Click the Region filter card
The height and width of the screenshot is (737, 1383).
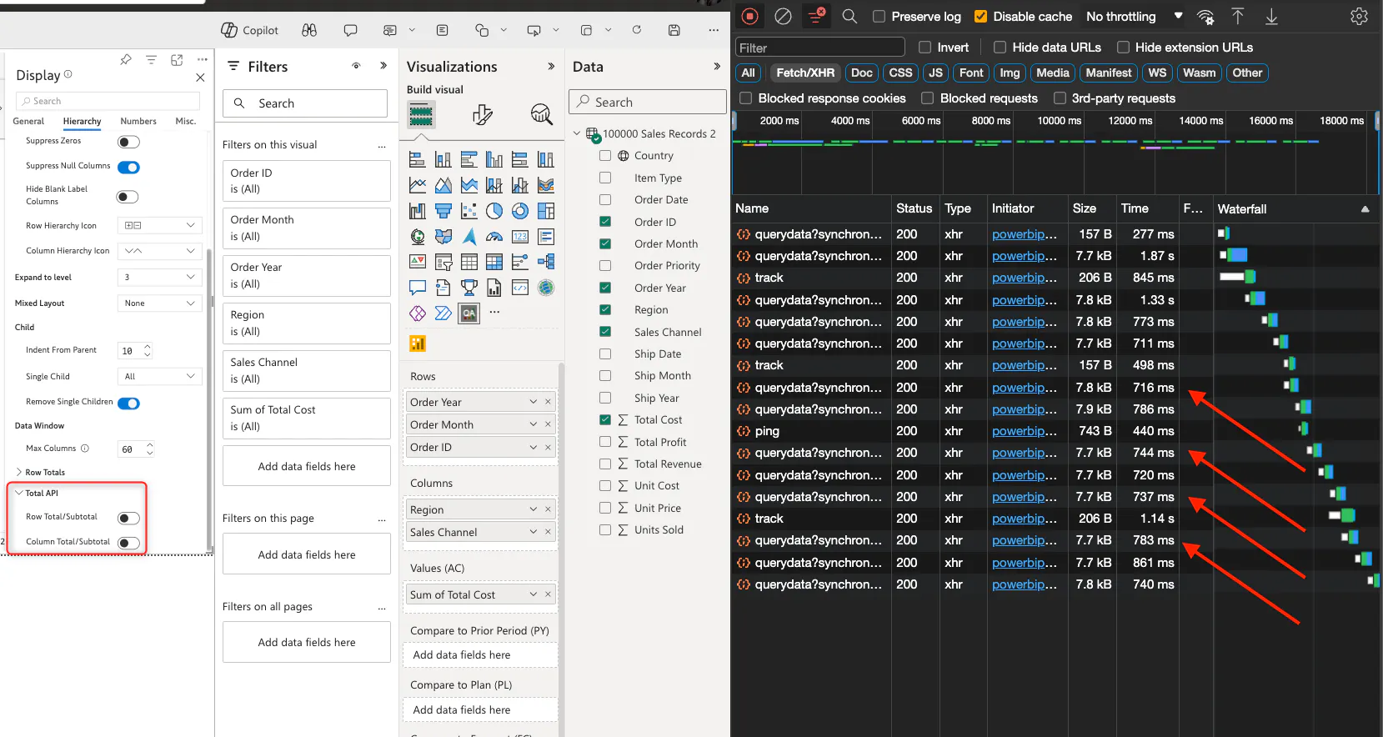pyautogui.click(x=307, y=323)
